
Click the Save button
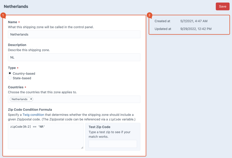pos(222,6)
